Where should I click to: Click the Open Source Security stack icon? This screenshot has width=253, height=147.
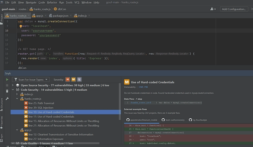18,85
